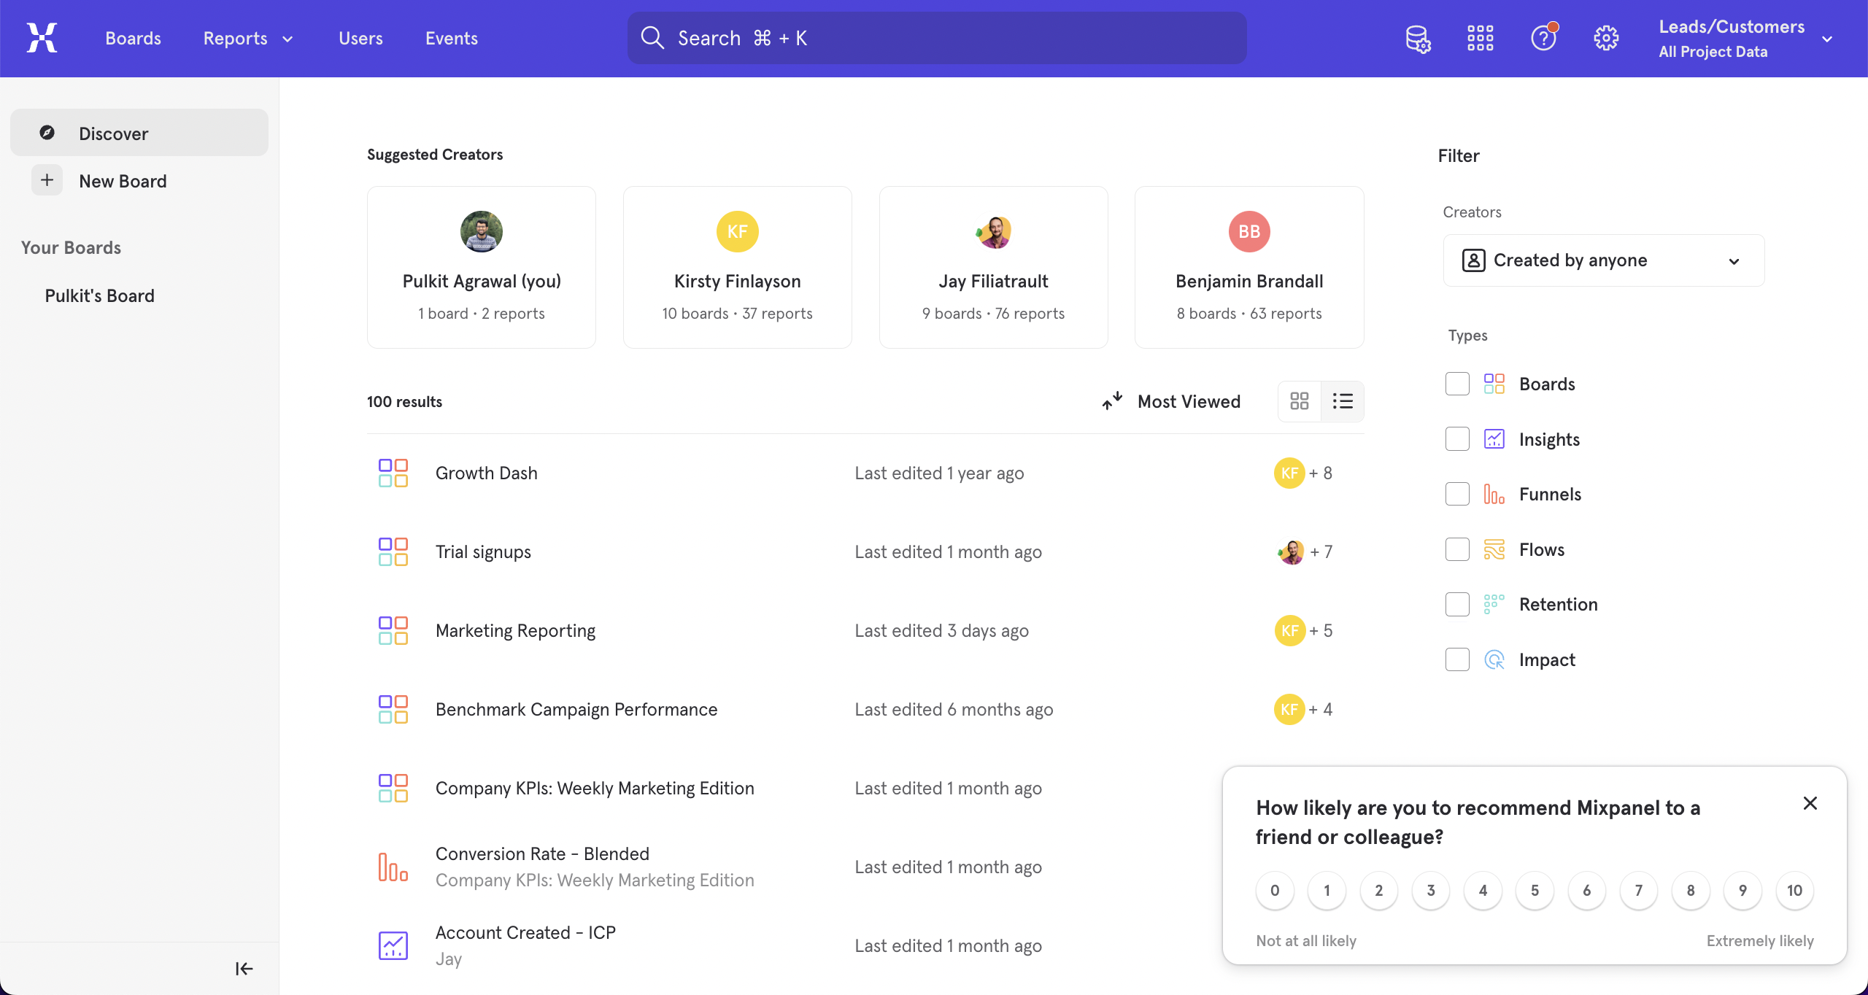The width and height of the screenshot is (1868, 995).
Task: Open Kirsty Finlayson creator card
Action: [737, 267]
